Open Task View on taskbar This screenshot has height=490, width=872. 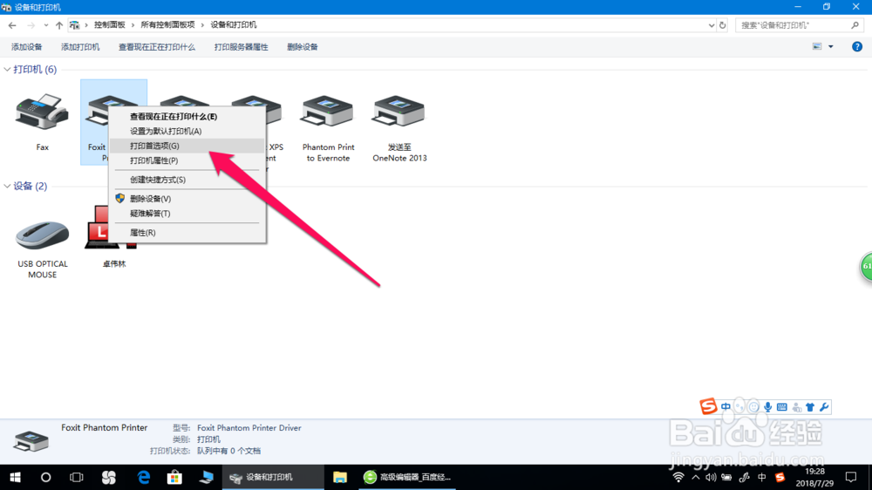click(76, 477)
